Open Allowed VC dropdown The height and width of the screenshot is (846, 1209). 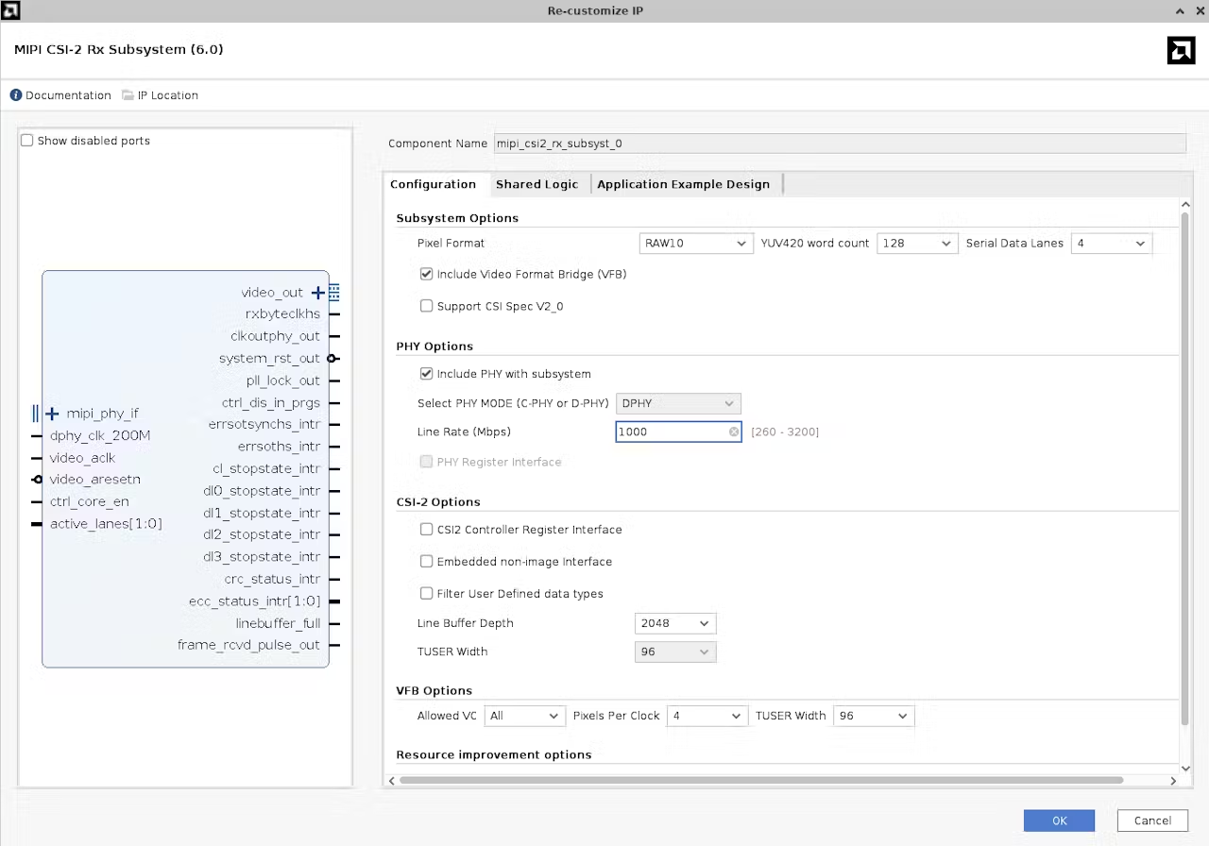524,716
